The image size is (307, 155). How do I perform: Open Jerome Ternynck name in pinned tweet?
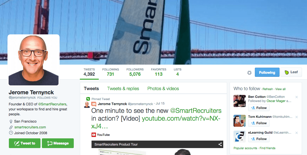pyautogui.click(x=112, y=104)
